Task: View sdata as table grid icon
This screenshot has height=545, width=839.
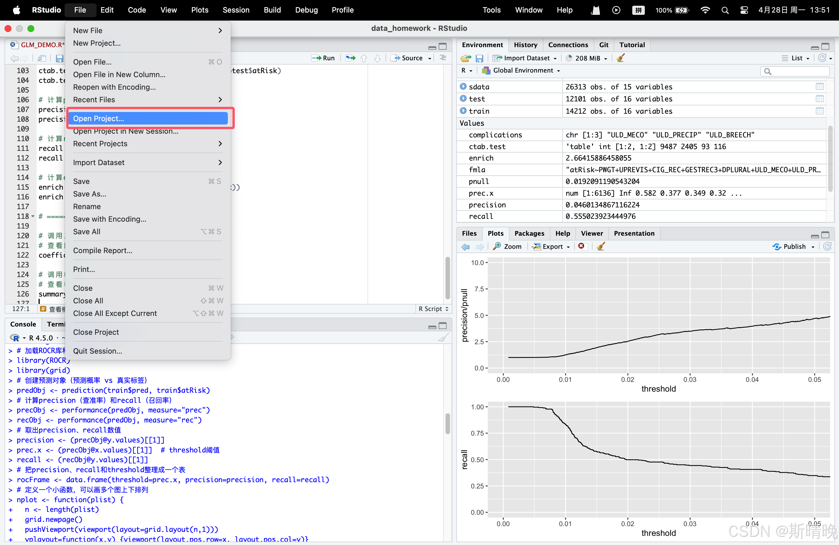Action: pyautogui.click(x=820, y=87)
